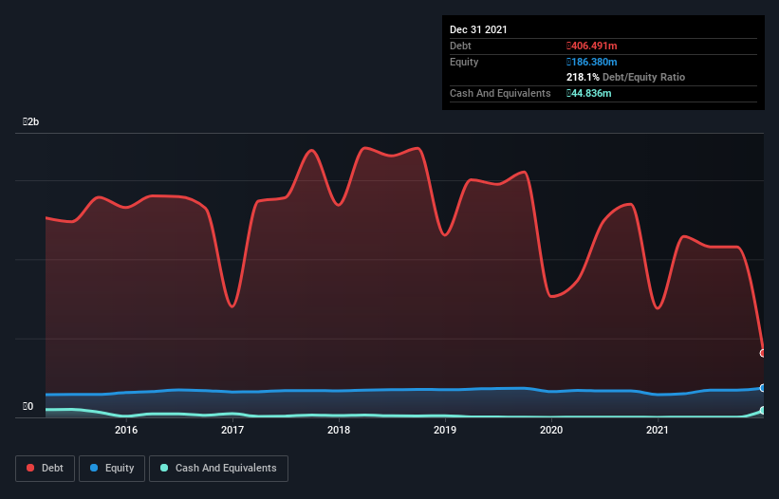Click the red Debt legend dot

coord(30,468)
